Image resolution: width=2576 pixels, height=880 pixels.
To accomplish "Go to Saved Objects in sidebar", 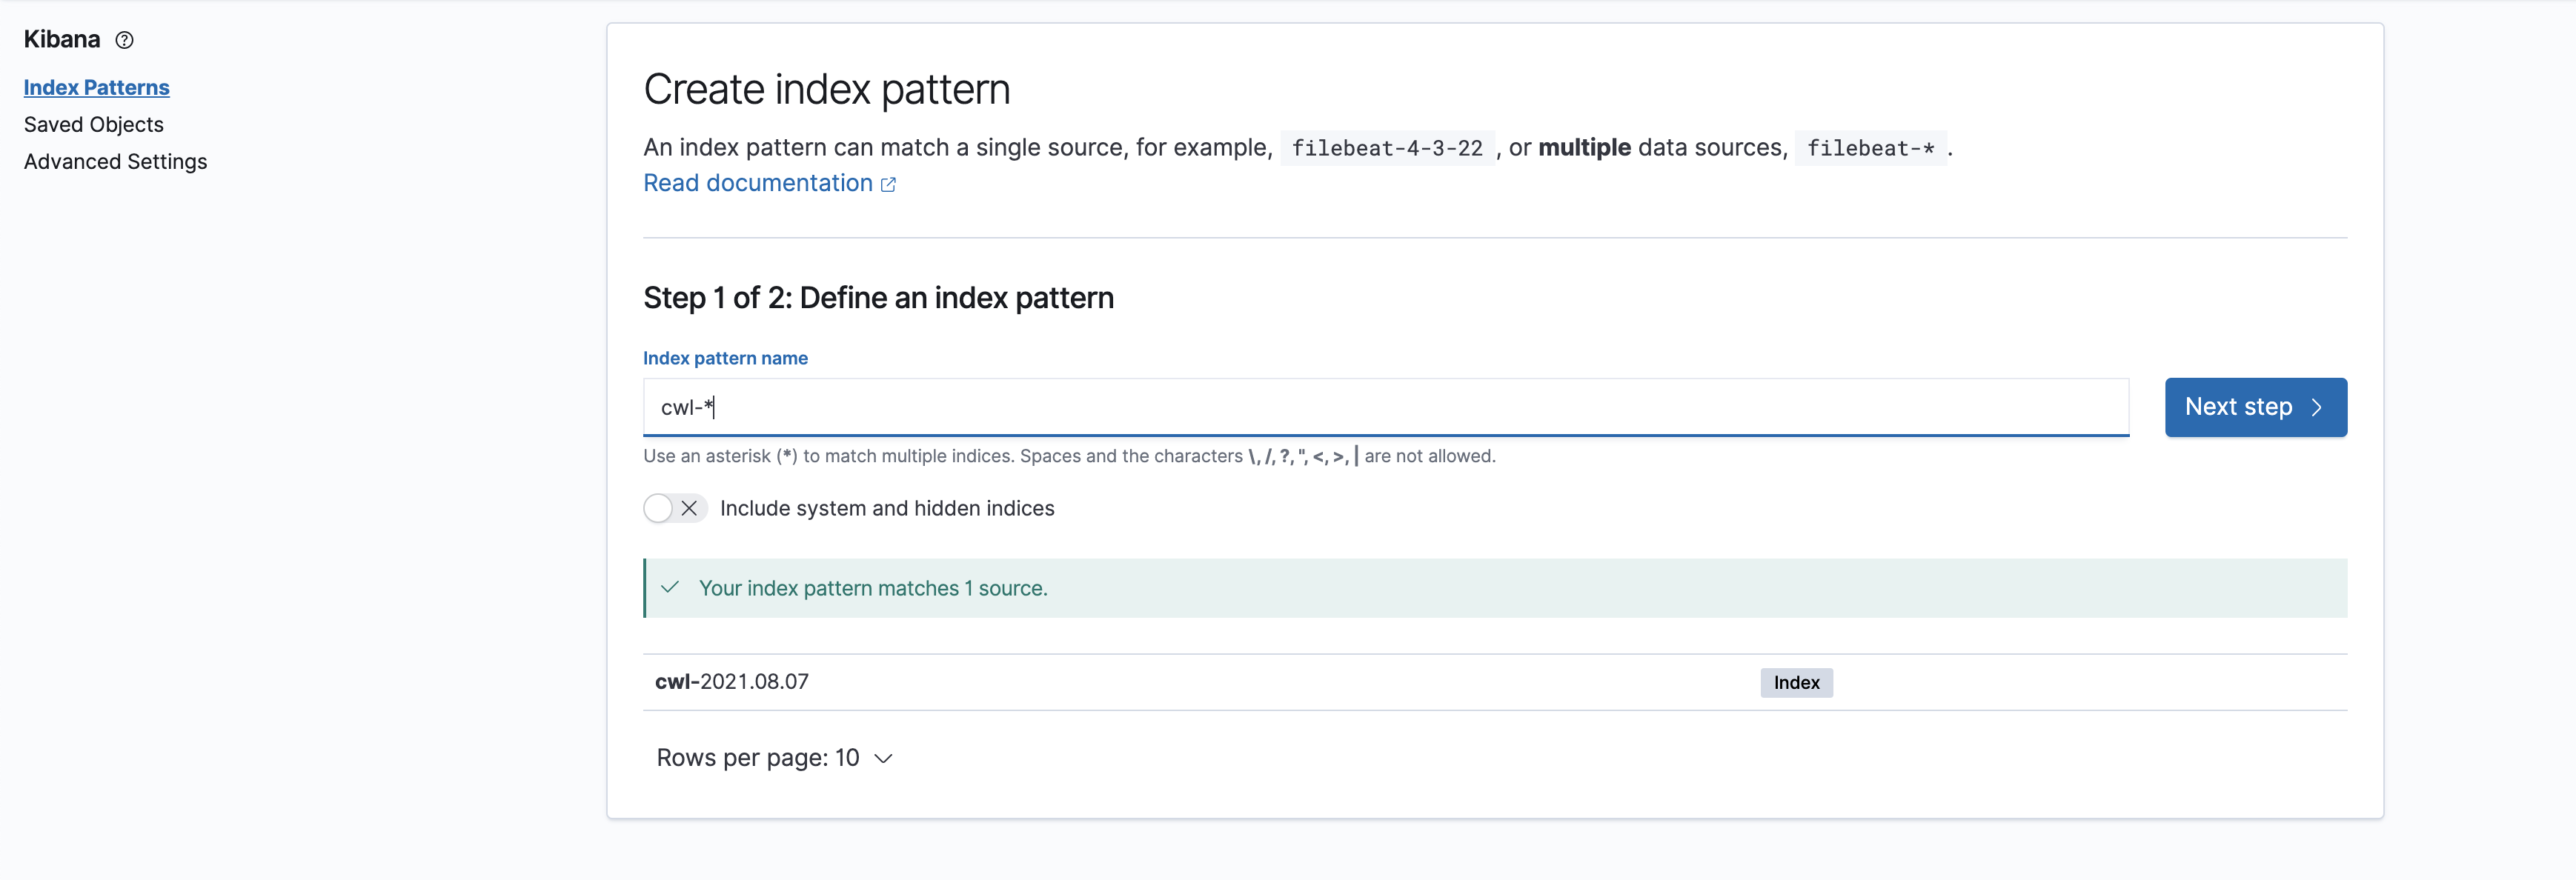I will [93, 125].
